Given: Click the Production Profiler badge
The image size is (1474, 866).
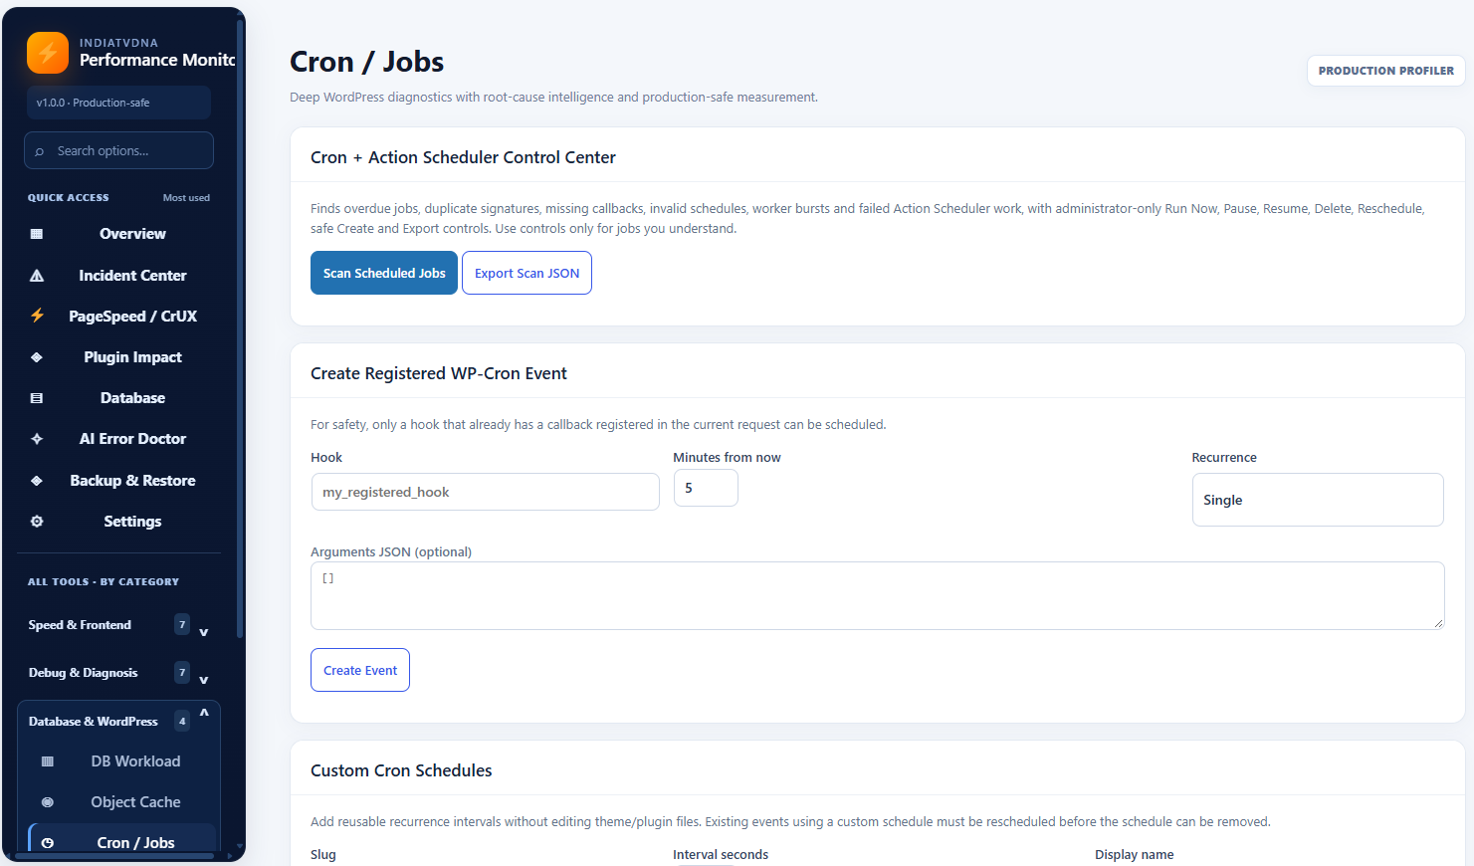Looking at the screenshot, I should click(1385, 71).
